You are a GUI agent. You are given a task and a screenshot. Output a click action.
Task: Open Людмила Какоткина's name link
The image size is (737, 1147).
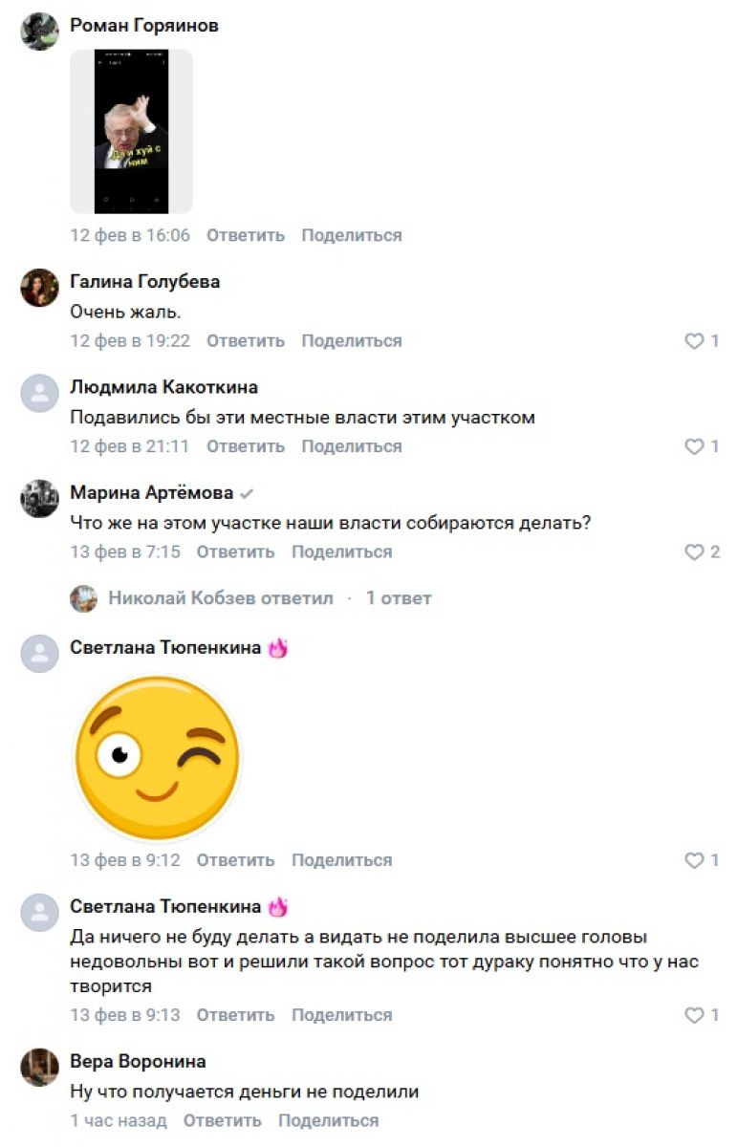(x=164, y=387)
